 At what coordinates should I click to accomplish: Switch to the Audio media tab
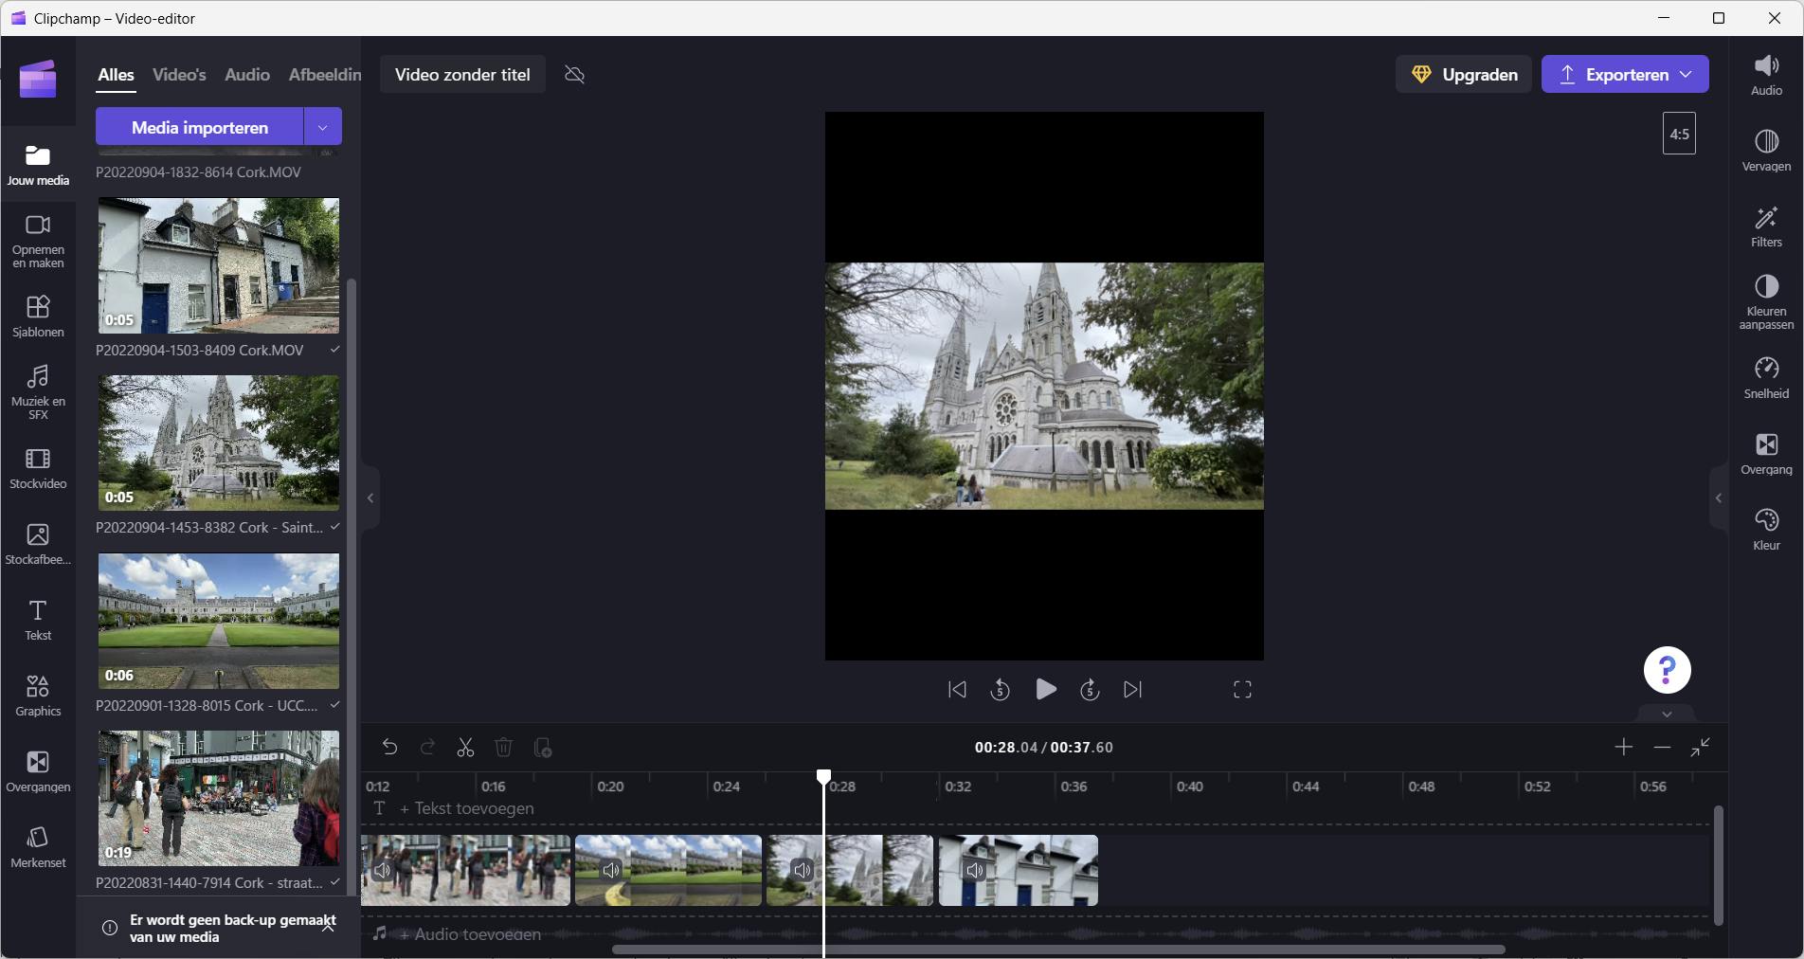point(246,75)
